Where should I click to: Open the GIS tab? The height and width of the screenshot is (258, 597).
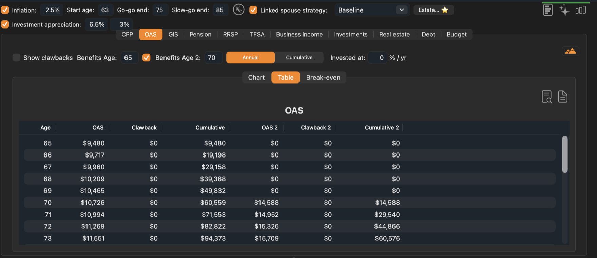click(x=173, y=34)
